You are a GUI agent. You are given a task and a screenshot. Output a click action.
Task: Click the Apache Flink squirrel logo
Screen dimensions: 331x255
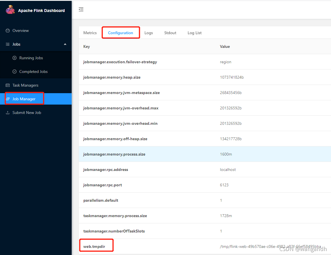pos(10,10)
